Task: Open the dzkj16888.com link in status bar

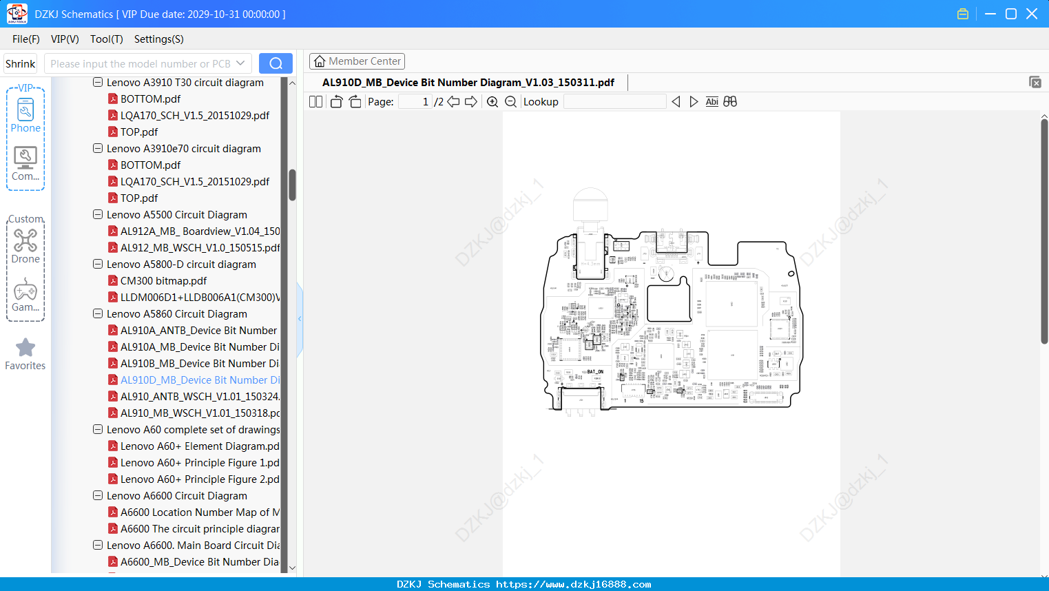Action: (x=573, y=584)
